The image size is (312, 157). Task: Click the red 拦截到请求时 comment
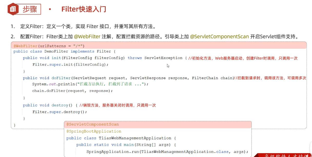click(x=271, y=78)
